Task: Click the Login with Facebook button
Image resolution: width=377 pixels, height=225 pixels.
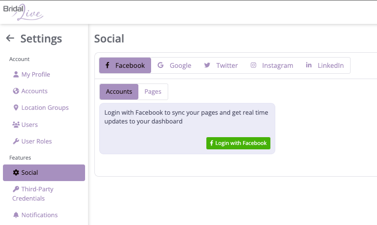Action: (238, 143)
